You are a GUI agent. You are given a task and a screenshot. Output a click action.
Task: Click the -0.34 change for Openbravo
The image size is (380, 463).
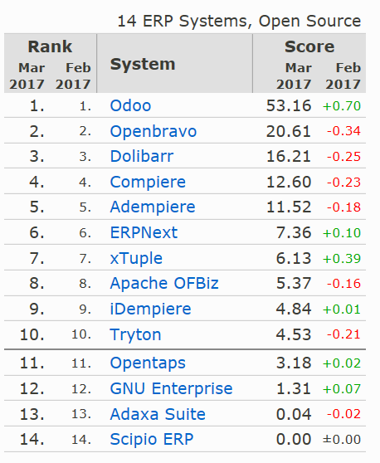point(343,131)
